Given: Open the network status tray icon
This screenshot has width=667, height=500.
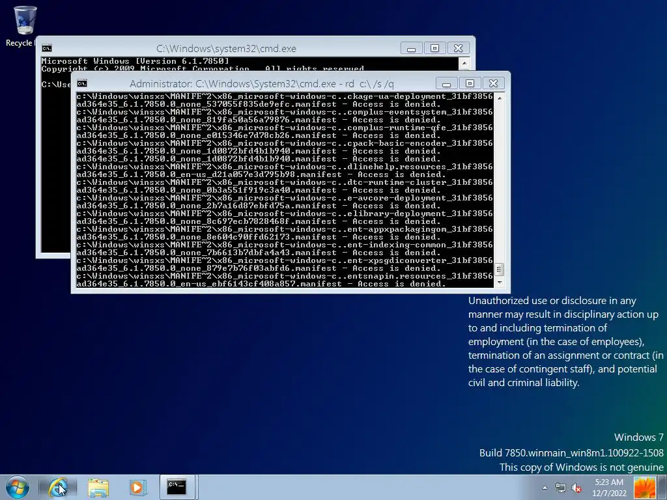Looking at the screenshot, I should 561,488.
